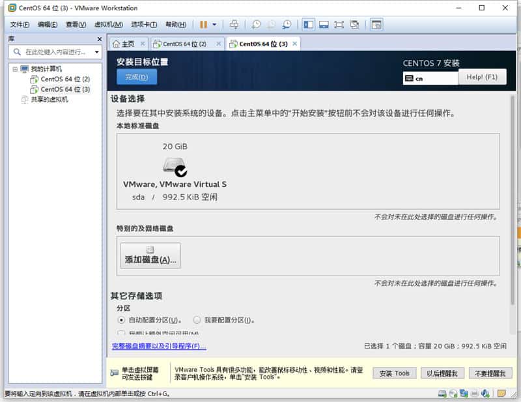Click the take snapshot clock icon
521x402 pixels.
256,25
